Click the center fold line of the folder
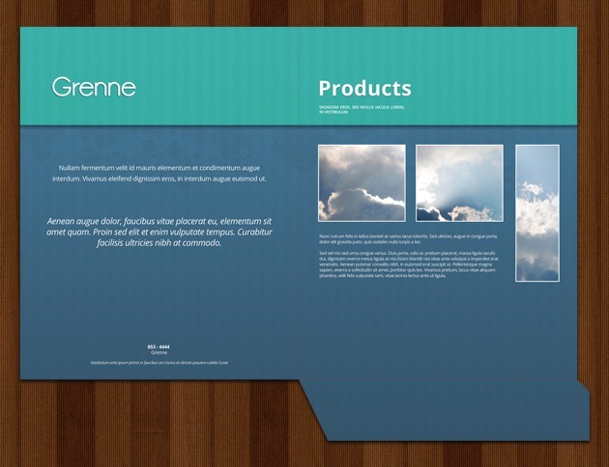Viewport: 609px width, 467px height. (299, 241)
